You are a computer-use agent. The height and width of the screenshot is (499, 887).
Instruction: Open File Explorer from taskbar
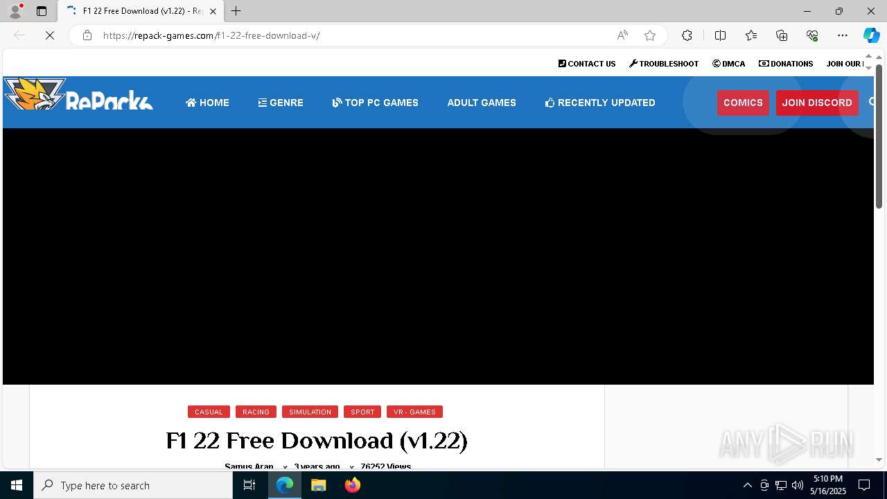click(318, 485)
